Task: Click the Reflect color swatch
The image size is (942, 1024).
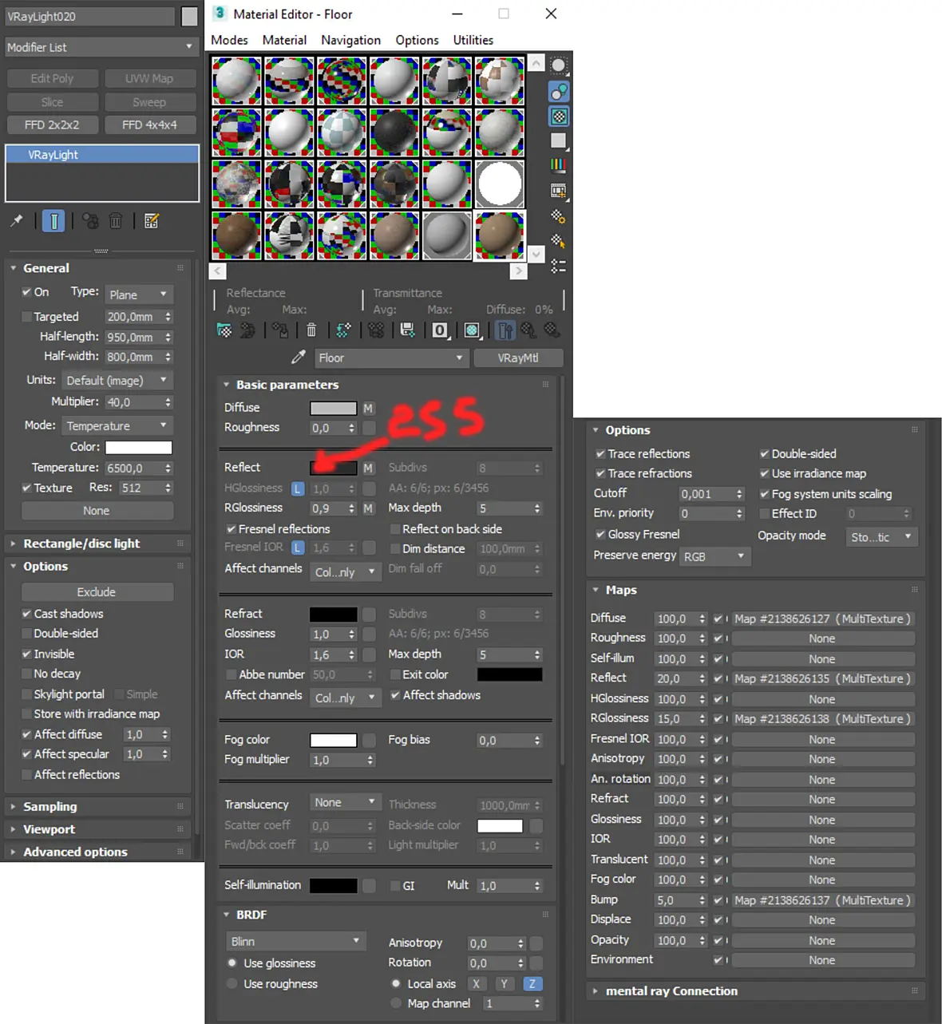Action: coord(333,468)
